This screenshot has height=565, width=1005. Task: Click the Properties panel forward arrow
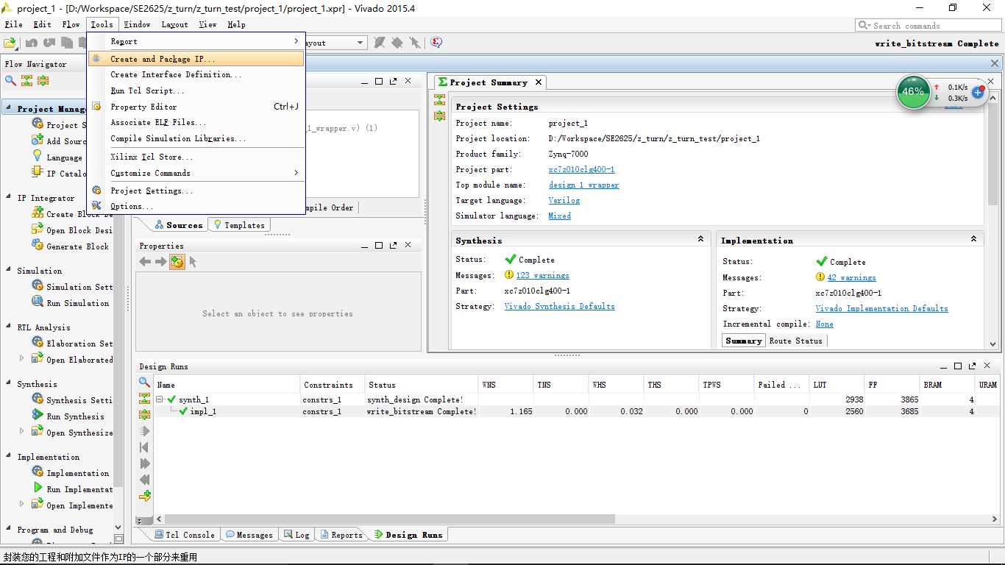coord(160,262)
